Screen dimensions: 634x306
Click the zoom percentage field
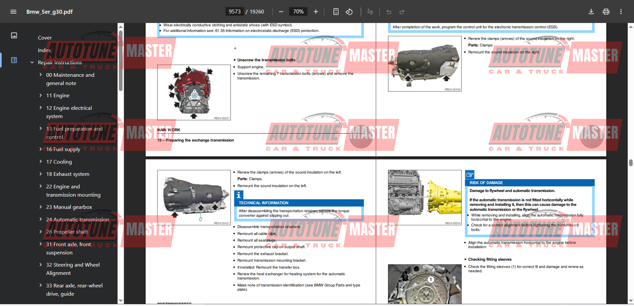click(x=298, y=12)
